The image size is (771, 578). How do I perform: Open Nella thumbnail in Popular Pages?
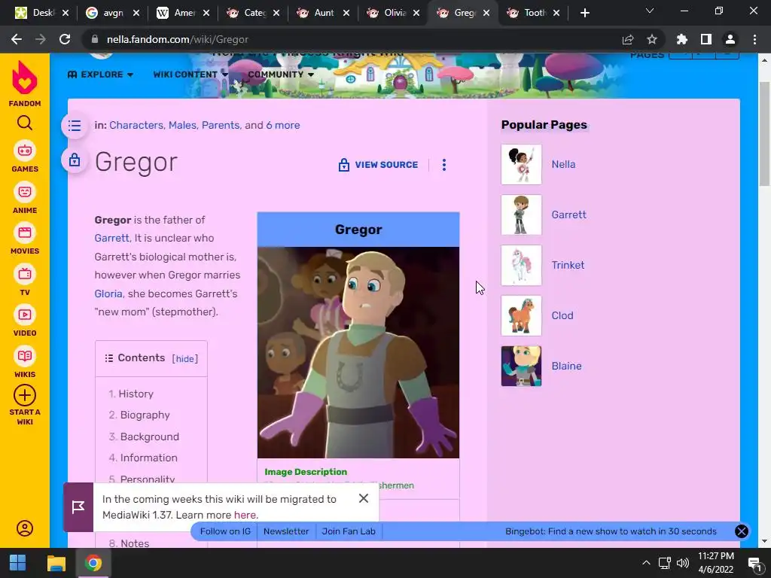(x=521, y=164)
